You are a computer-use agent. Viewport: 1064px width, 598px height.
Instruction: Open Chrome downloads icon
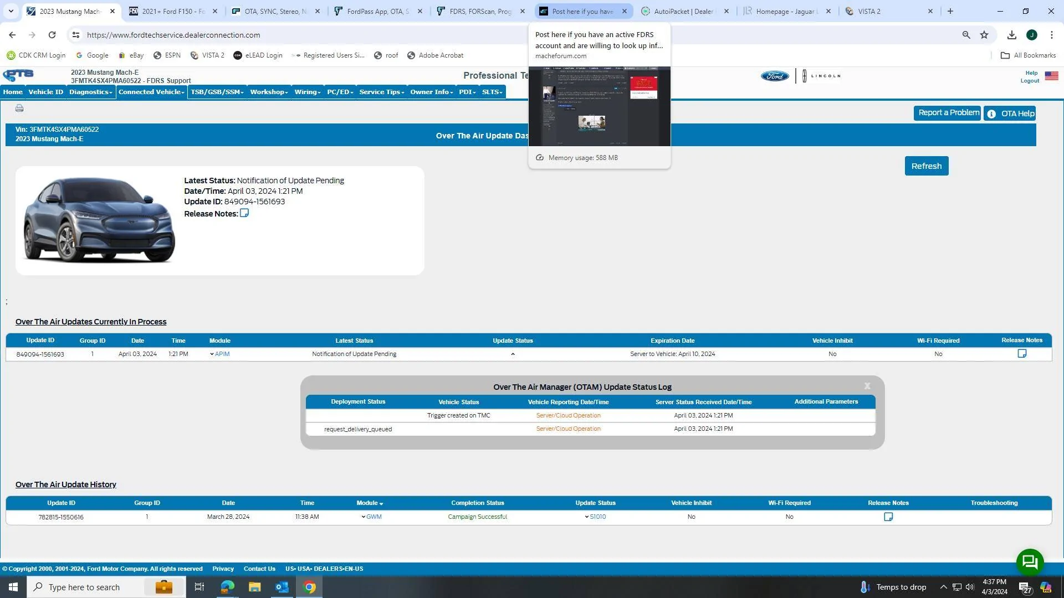[x=1011, y=35]
